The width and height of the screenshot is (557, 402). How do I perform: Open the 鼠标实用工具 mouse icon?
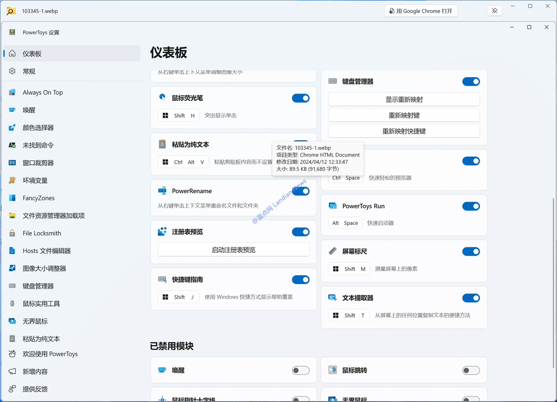click(x=12, y=303)
